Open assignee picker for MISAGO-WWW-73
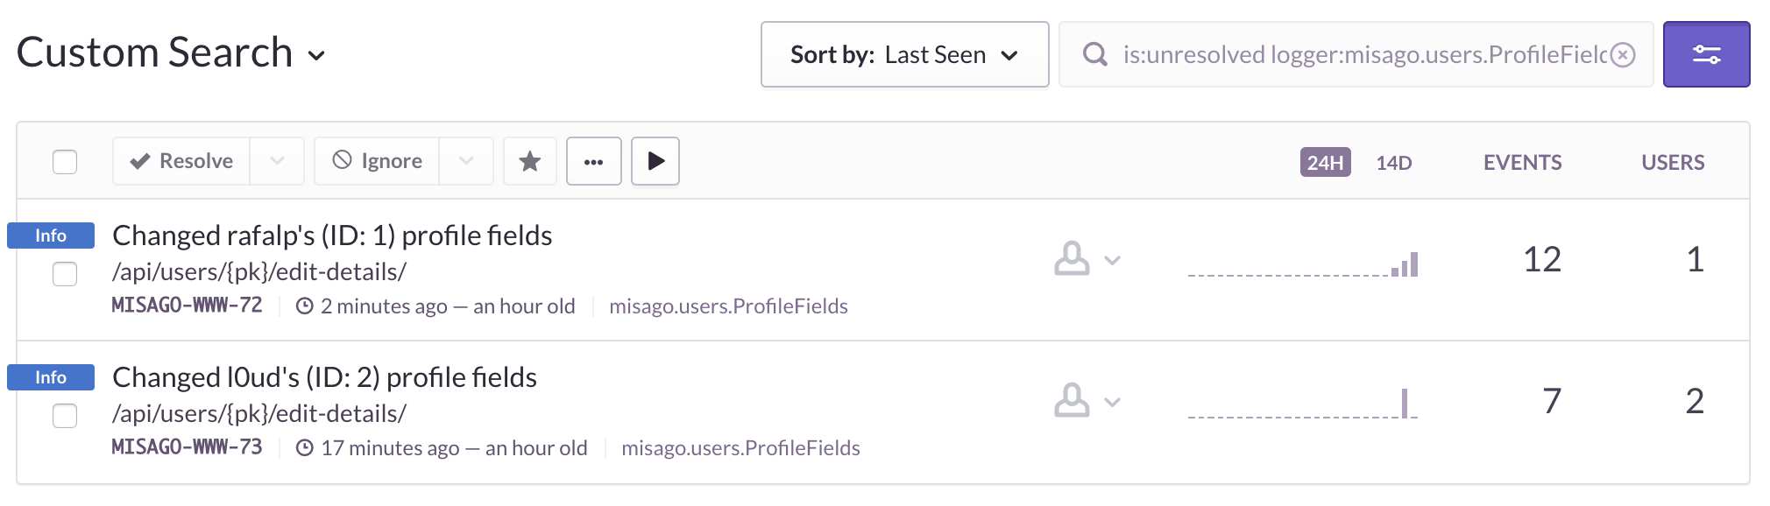This screenshot has width=1770, height=506. pos(1087,402)
